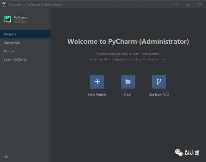206x162 pixels.
Task: Click the Open label under the folder icon
Action: tap(128, 95)
